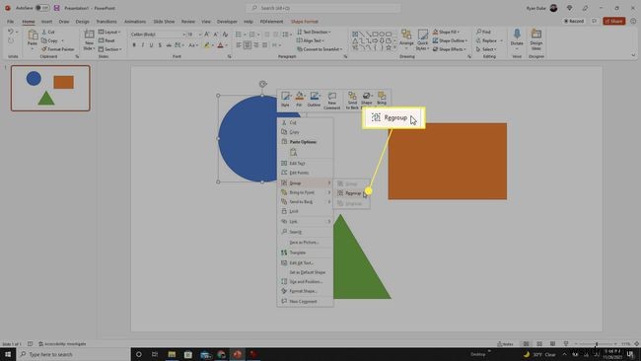Toggle Italic formatting
Viewport: 641px width, 361px height.
point(143,45)
